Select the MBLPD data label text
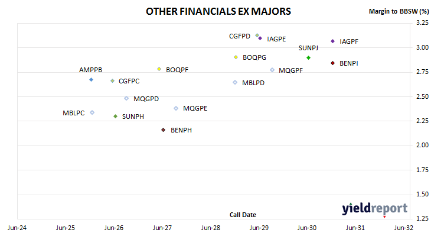Viewport: 431px width, 236px height. pyautogui.click(x=253, y=83)
